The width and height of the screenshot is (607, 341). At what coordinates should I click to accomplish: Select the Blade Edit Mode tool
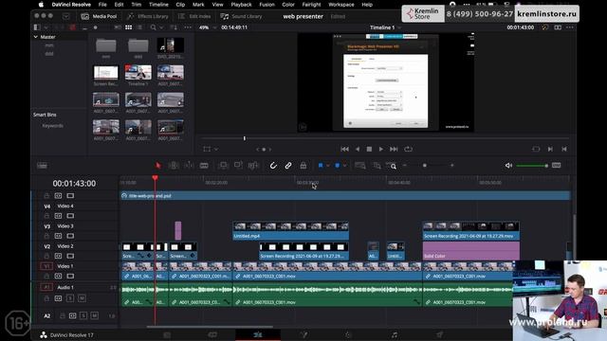pyautogui.click(x=204, y=166)
